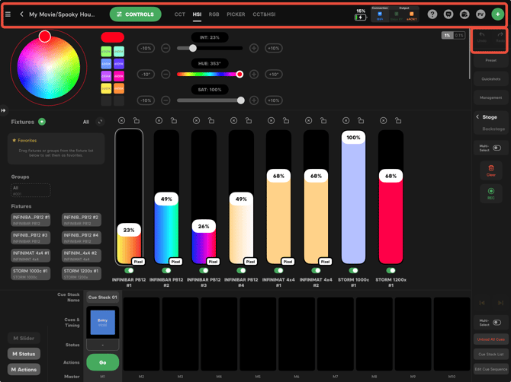Decrease hue with minus circle
Screen dimensions: 511x382
166,75
